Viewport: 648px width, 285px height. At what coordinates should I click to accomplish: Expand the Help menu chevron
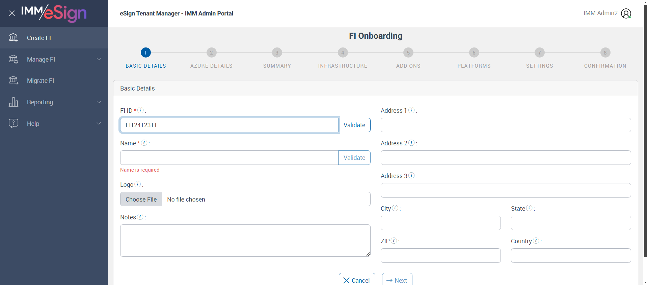click(99, 123)
